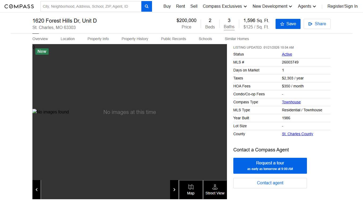The image size is (363, 204).
Task: Switch to the Property History tab
Action: (x=135, y=39)
